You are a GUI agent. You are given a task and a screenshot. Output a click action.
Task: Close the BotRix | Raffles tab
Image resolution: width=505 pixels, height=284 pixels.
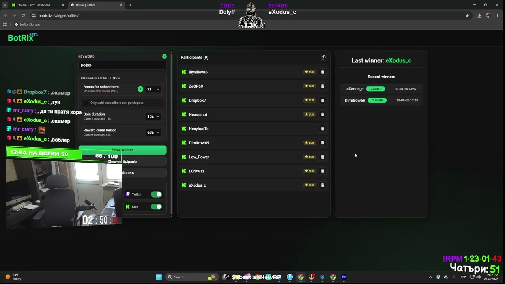click(122, 5)
